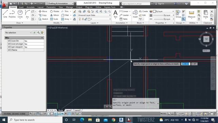
Task: Click the ByLayer color swatch
Action: [154, 11]
